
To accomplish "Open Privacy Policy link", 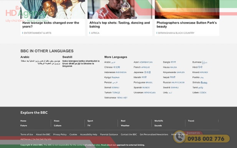I will 60,134.
